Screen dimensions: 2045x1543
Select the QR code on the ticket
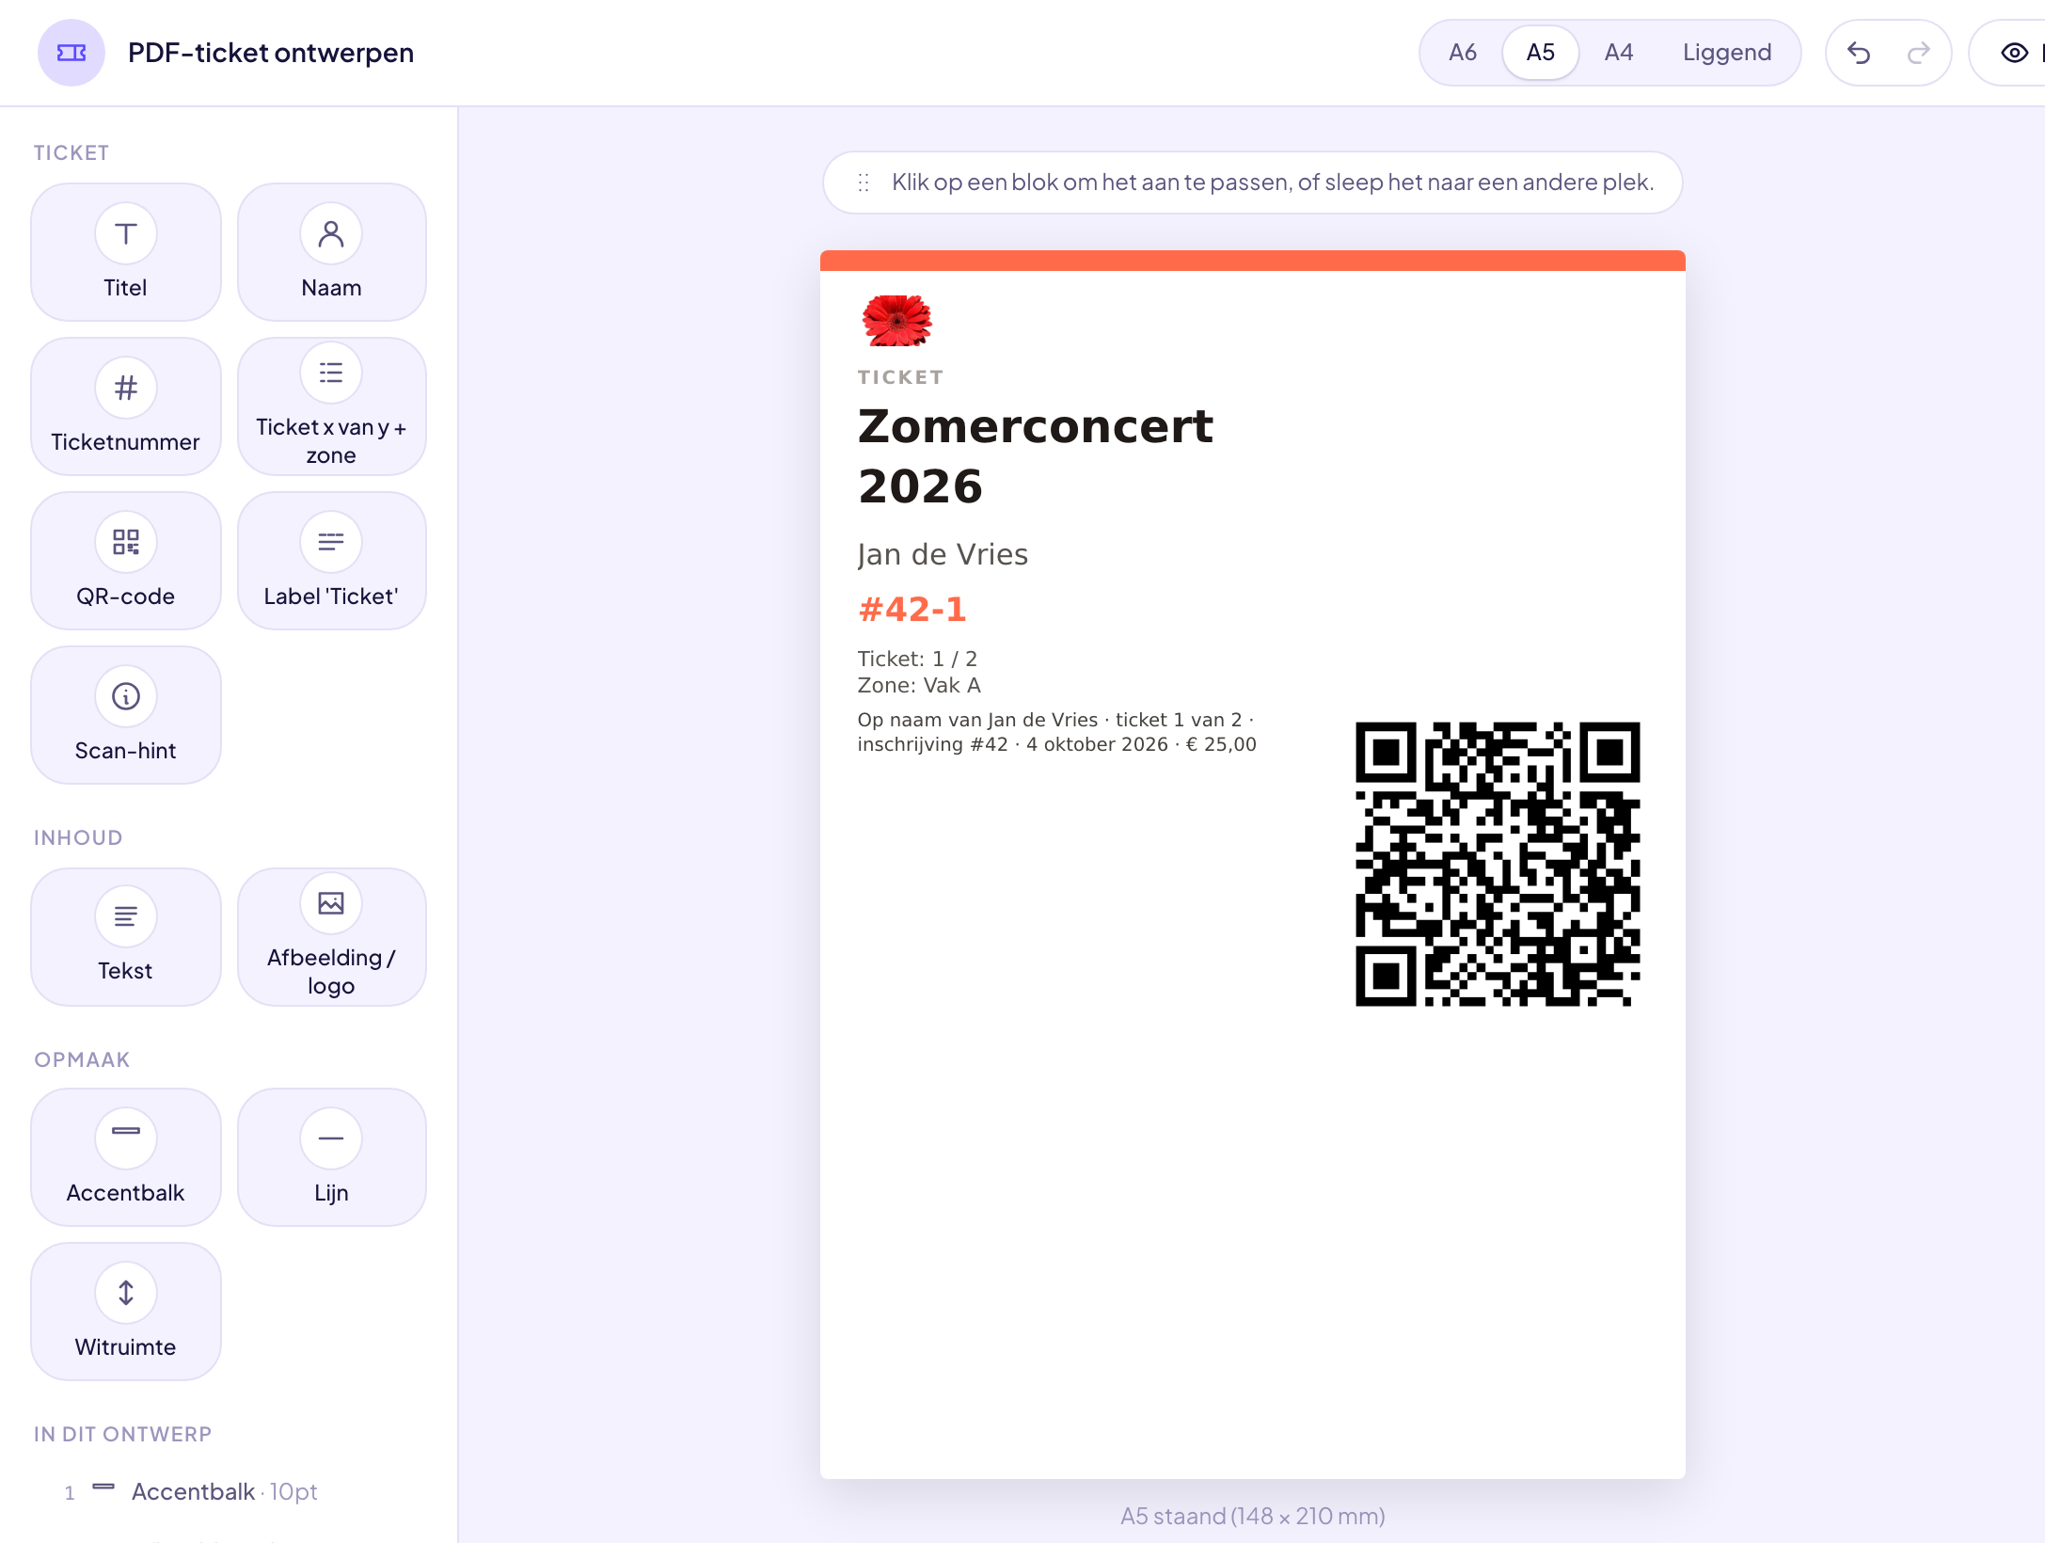1498,864
